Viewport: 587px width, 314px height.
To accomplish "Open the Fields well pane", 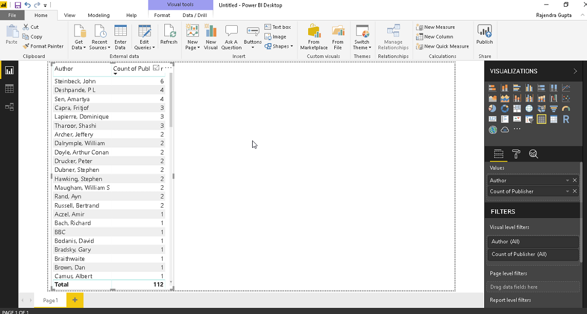I will click(x=498, y=153).
